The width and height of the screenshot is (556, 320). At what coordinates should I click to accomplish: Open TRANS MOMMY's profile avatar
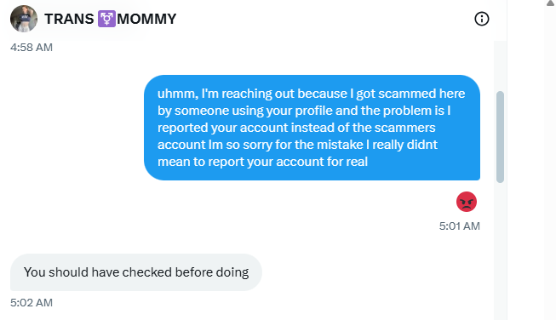(x=24, y=19)
